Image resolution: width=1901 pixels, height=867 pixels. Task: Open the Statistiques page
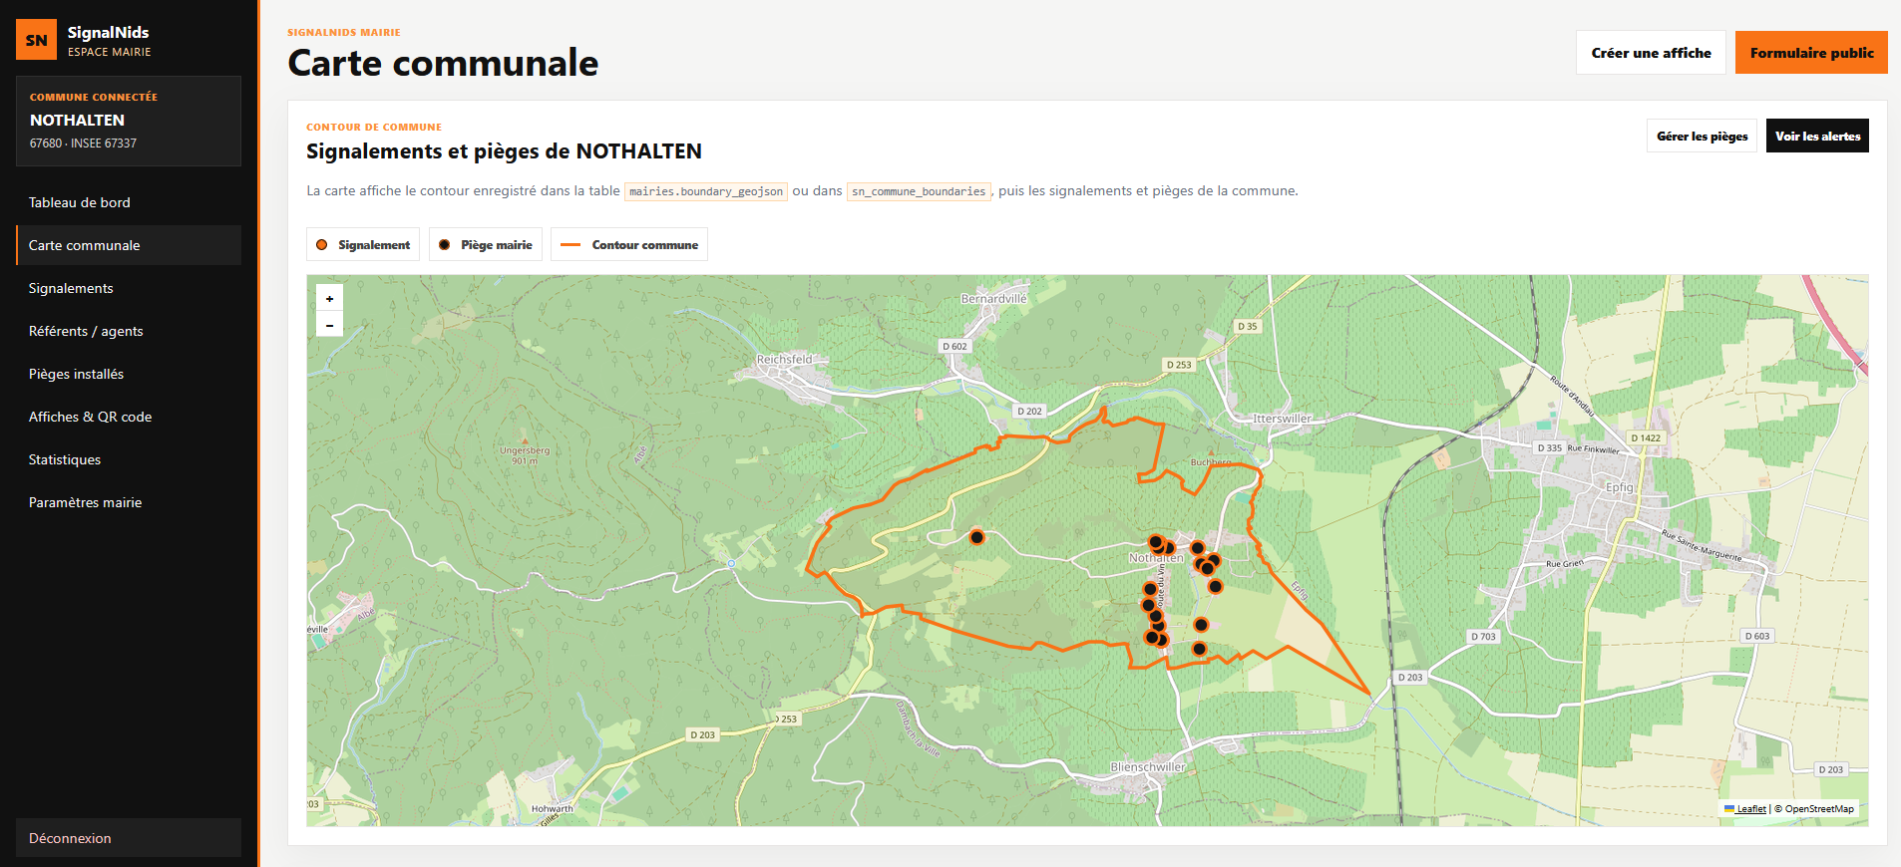pos(129,459)
